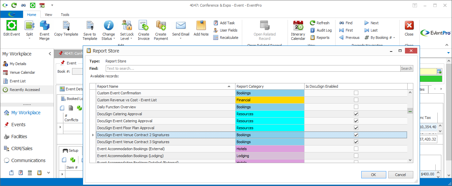Sort by the Report Name column header

[x=165, y=86]
